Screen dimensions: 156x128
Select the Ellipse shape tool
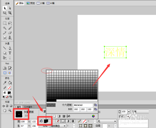(x=5, y=53)
